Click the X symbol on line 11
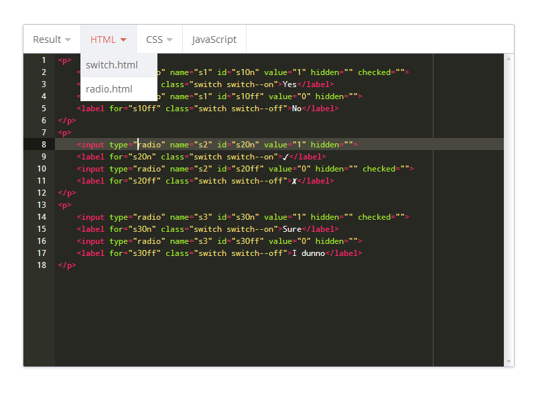This screenshot has height=402, width=536. pos(294,181)
